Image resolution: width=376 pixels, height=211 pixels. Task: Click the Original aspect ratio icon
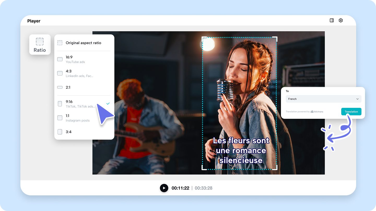[60, 43]
